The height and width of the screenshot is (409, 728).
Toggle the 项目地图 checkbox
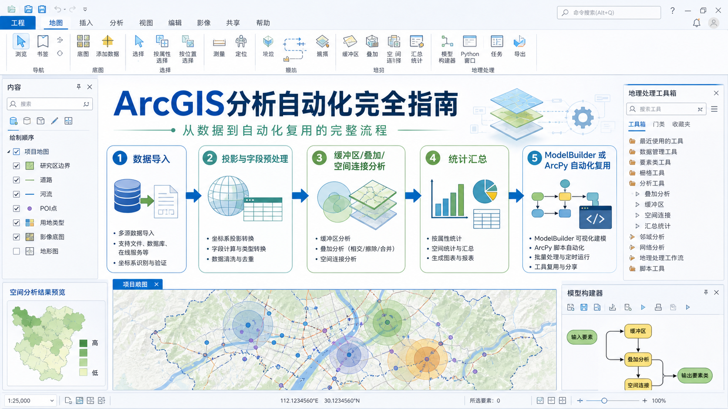coord(17,152)
